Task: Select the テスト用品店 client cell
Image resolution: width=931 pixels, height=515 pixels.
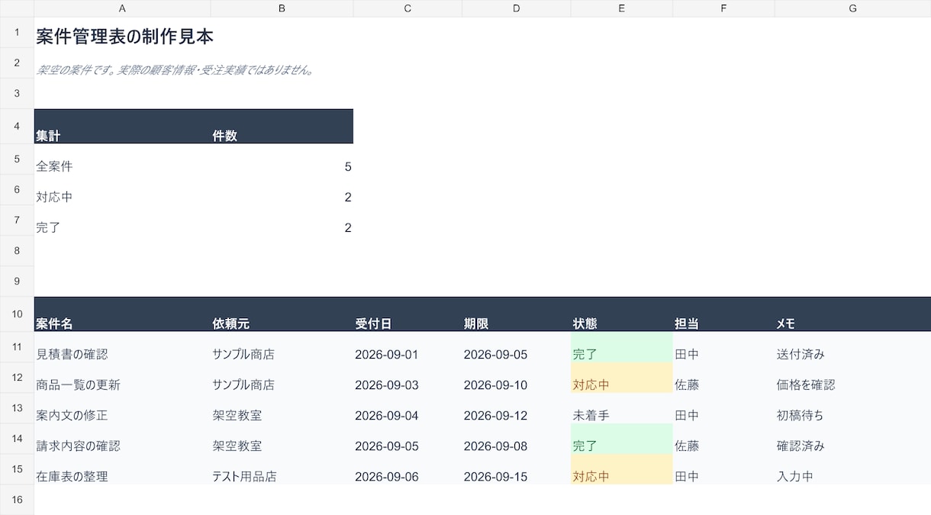Action: (282, 469)
